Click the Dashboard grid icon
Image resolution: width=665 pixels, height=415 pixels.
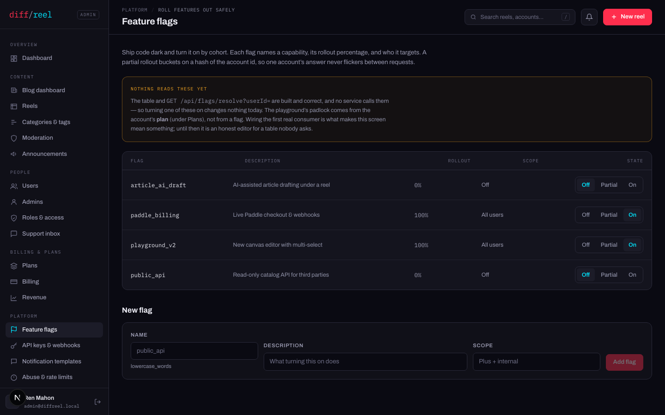(x=14, y=59)
